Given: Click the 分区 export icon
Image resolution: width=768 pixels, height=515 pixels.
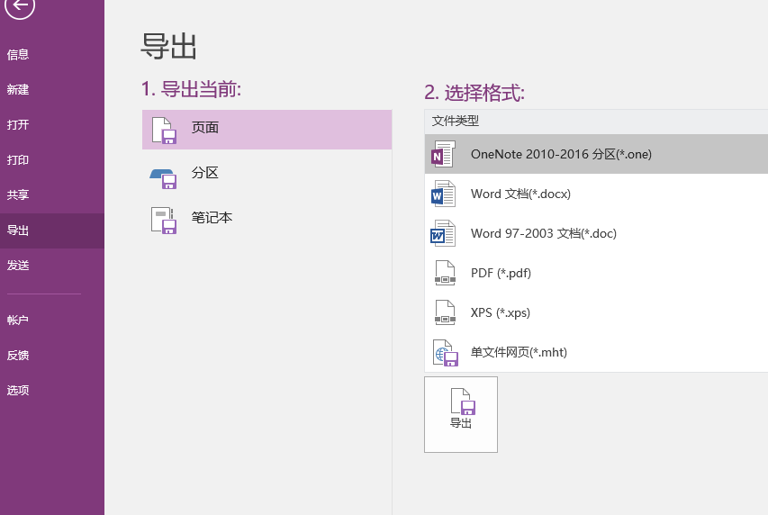Looking at the screenshot, I should (x=163, y=178).
